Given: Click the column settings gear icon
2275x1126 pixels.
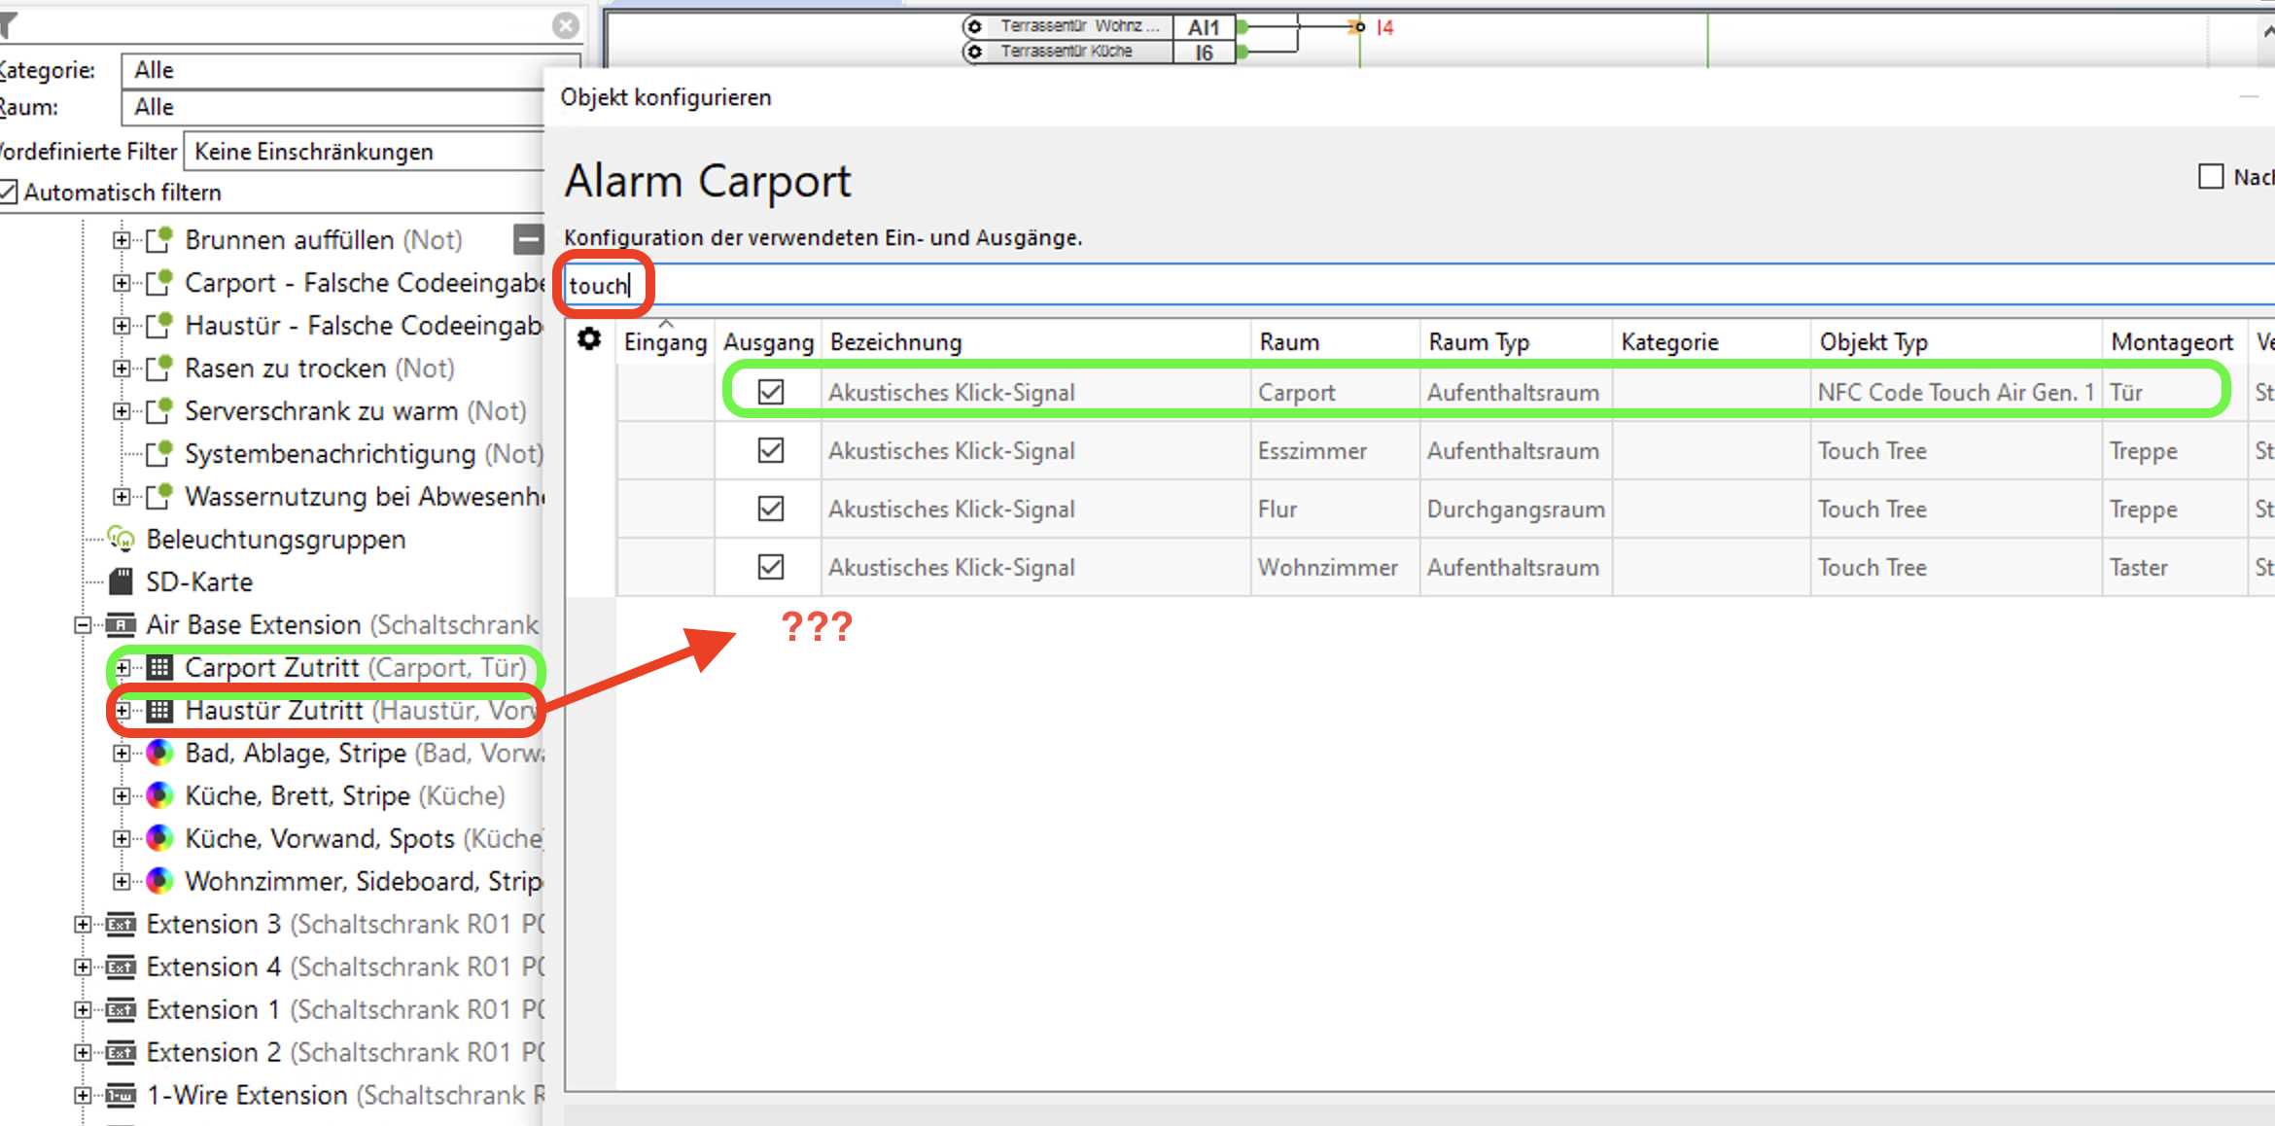Looking at the screenshot, I should coord(589,339).
